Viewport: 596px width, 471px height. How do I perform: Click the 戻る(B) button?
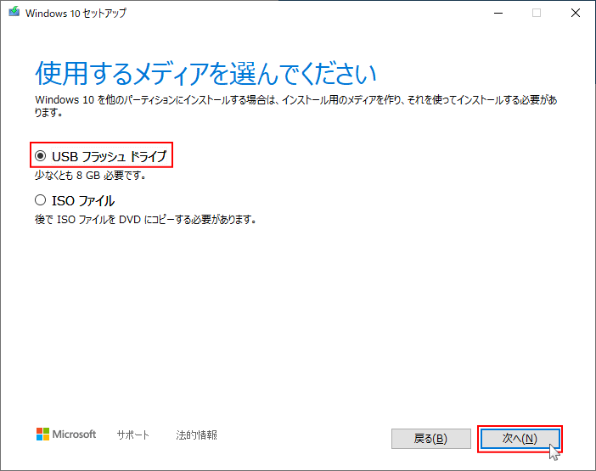pos(431,439)
